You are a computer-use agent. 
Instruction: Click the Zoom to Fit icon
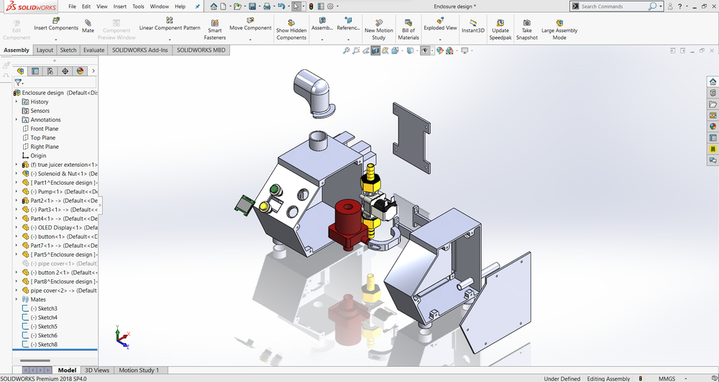[347, 50]
